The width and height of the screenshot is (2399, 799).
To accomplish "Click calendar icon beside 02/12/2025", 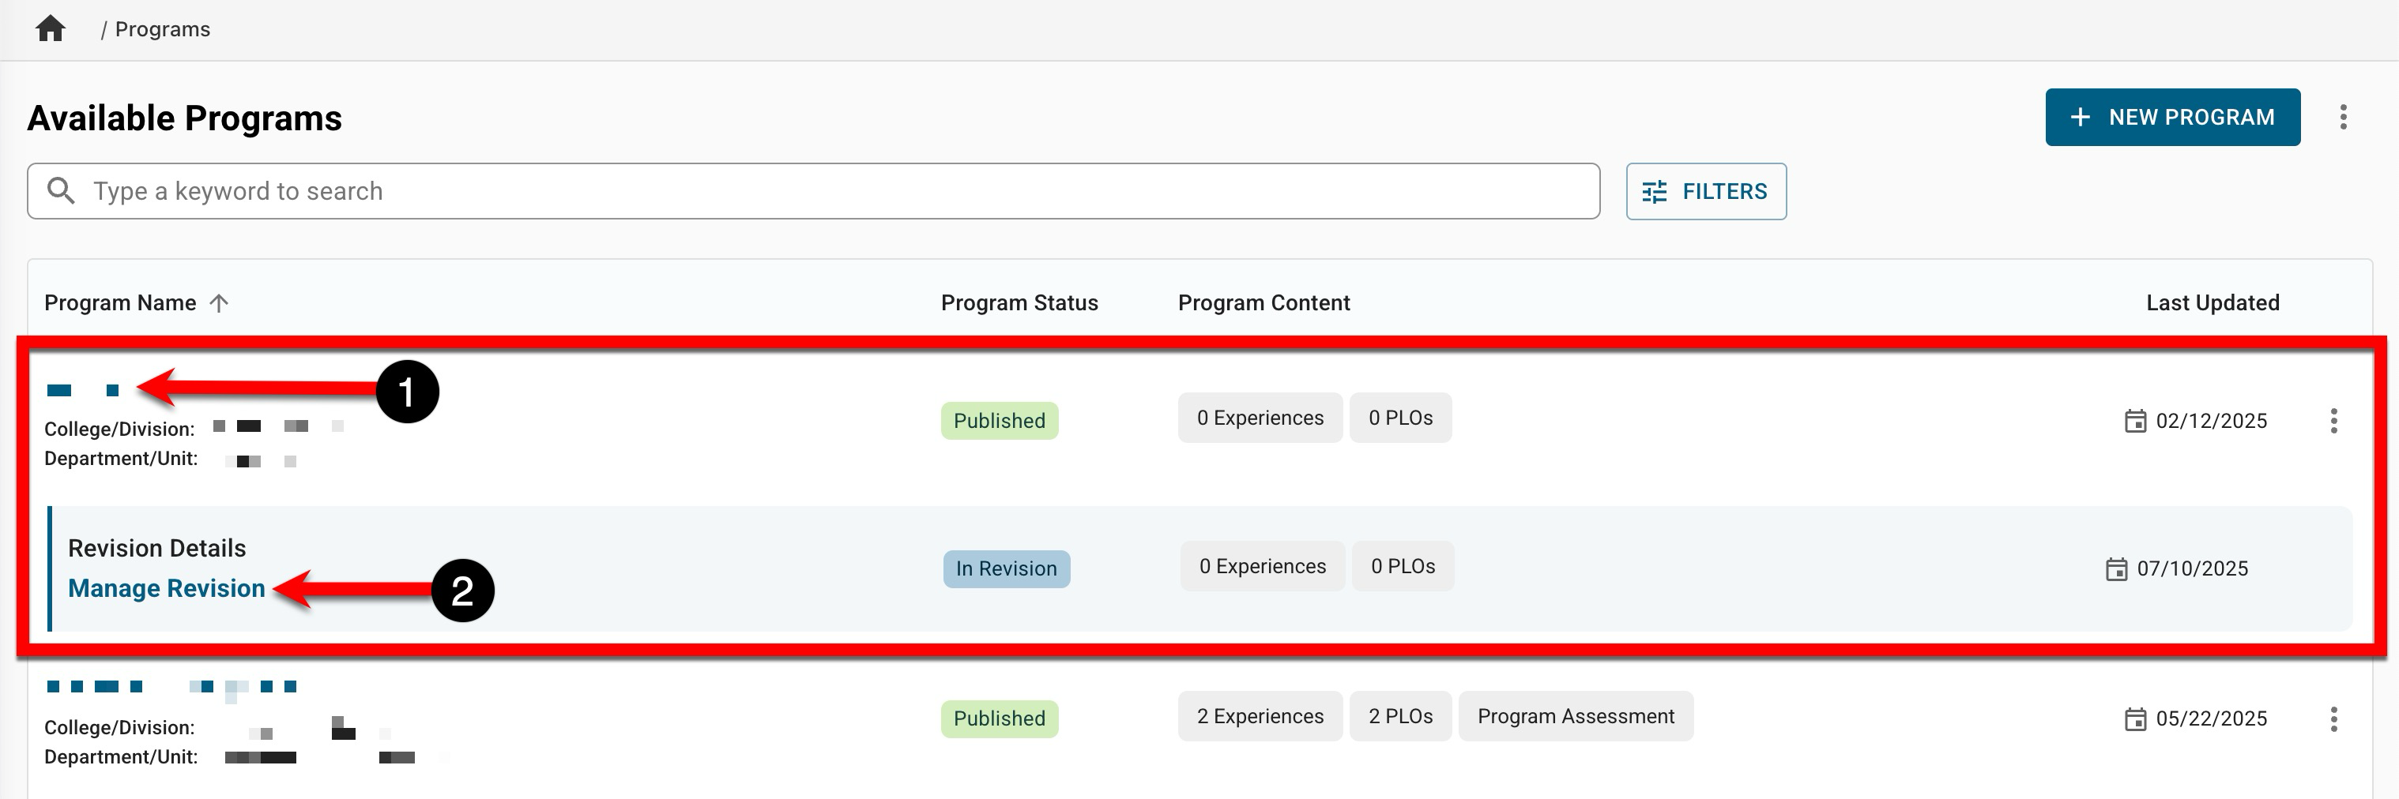I will point(2134,421).
